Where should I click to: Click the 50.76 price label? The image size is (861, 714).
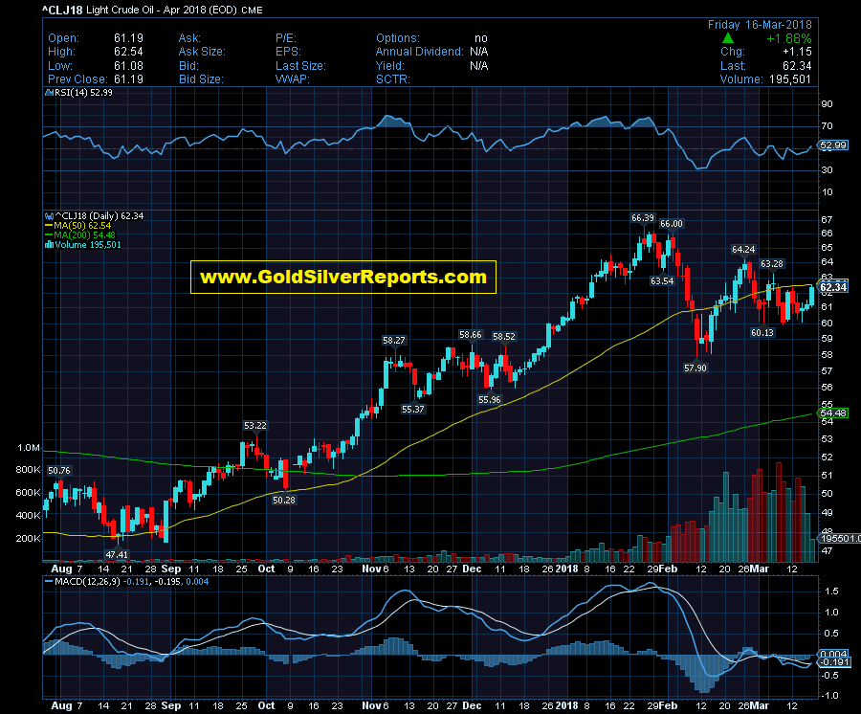58,471
